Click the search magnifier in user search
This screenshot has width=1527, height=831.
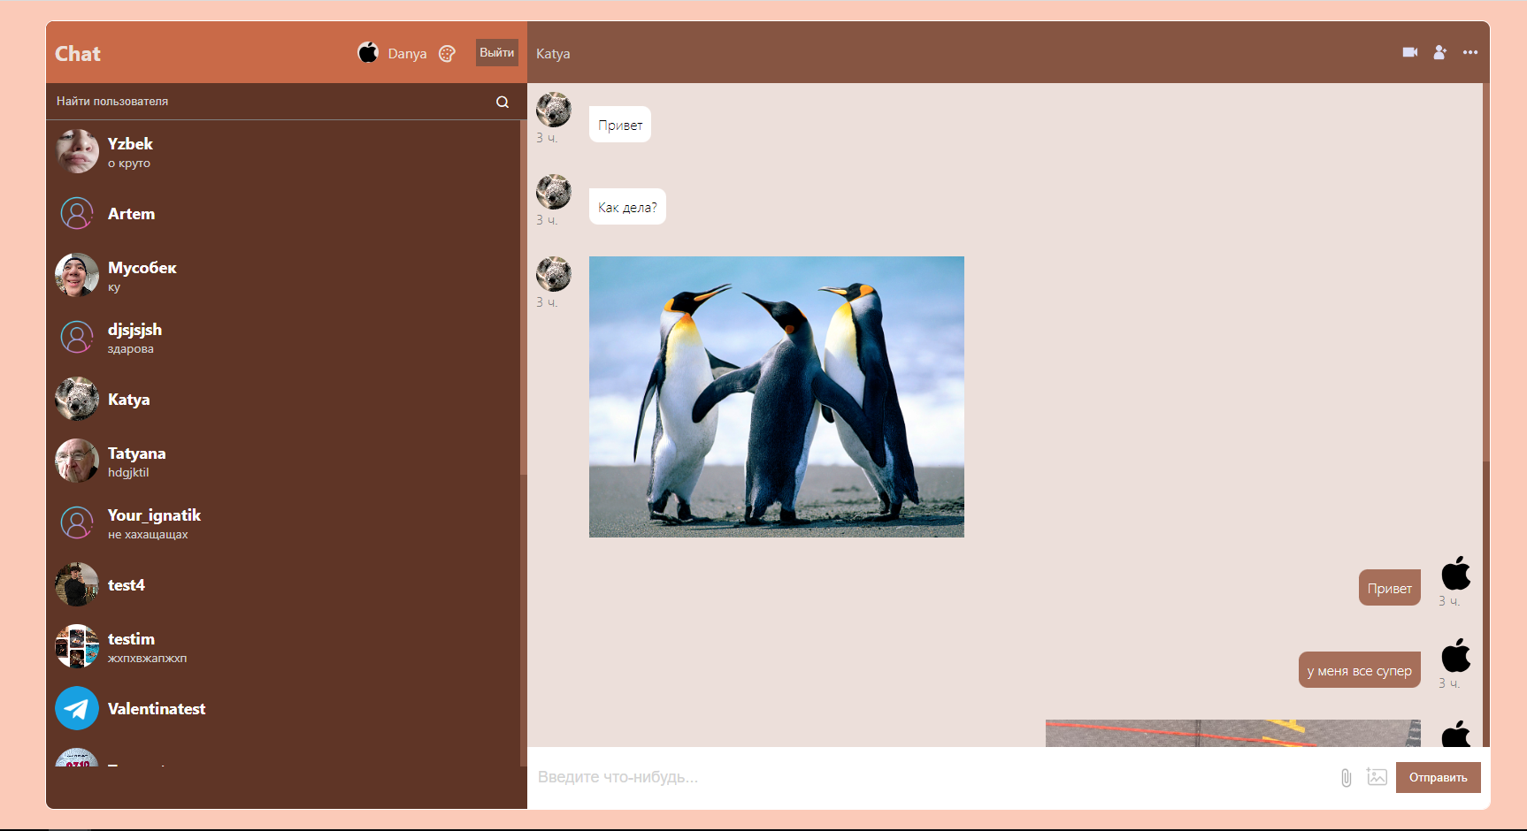coord(503,101)
